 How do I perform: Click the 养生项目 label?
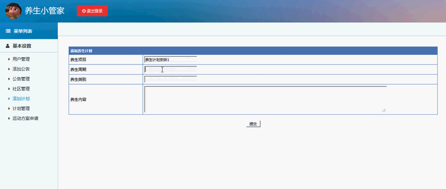(78, 59)
